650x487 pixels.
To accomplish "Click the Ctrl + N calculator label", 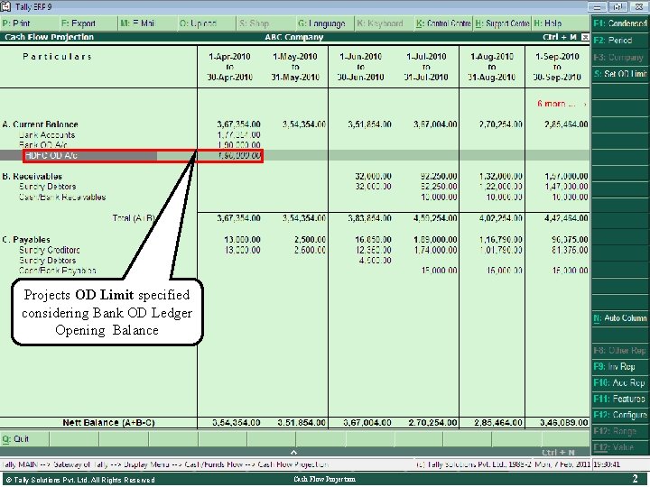I will coord(558,453).
